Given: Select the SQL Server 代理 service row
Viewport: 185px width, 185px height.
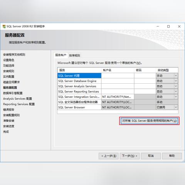Looking at the screenshot, I should 79,76.
